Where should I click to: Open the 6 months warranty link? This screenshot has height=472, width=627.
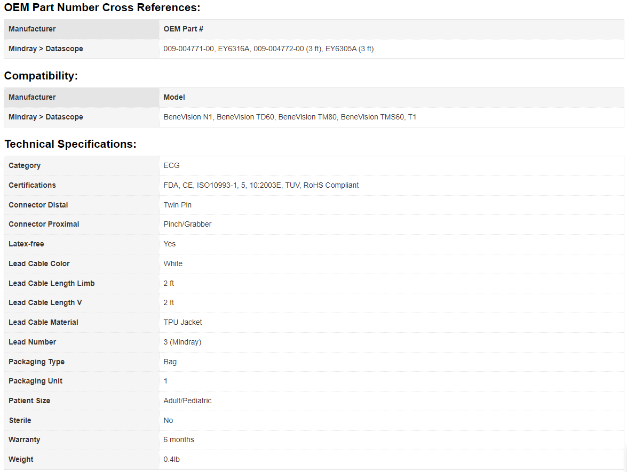[179, 439]
